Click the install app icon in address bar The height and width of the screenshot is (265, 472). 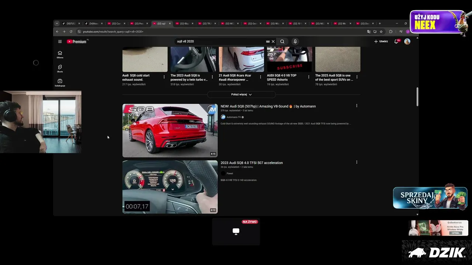[x=375, y=32]
